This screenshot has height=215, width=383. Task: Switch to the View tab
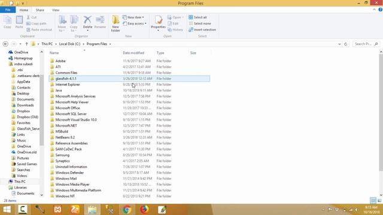(56, 10)
